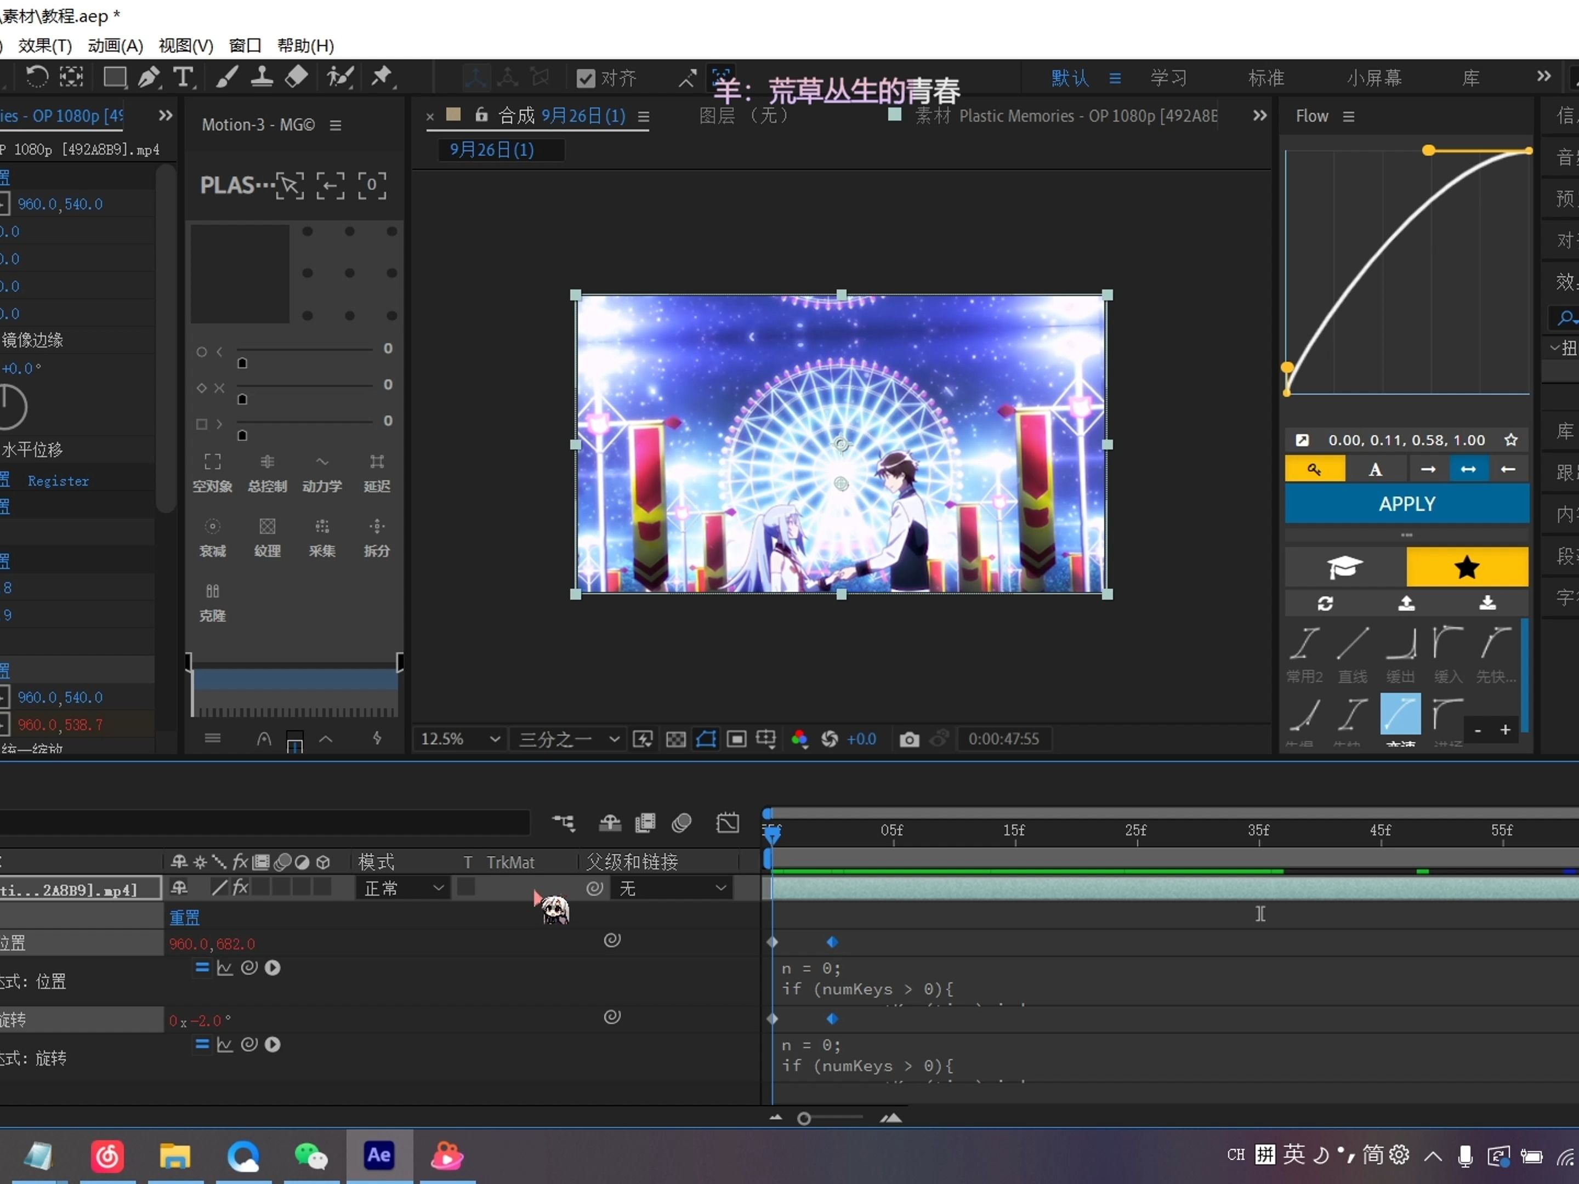The width and height of the screenshot is (1579, 1184).
Task: Click the snapshot camera icon
Action: click(908, 739)
